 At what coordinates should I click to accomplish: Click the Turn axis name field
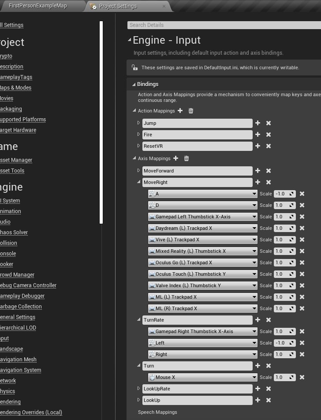click(x=197, y=366)
